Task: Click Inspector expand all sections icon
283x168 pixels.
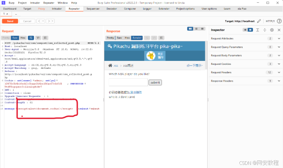Action: pos(258,30)
